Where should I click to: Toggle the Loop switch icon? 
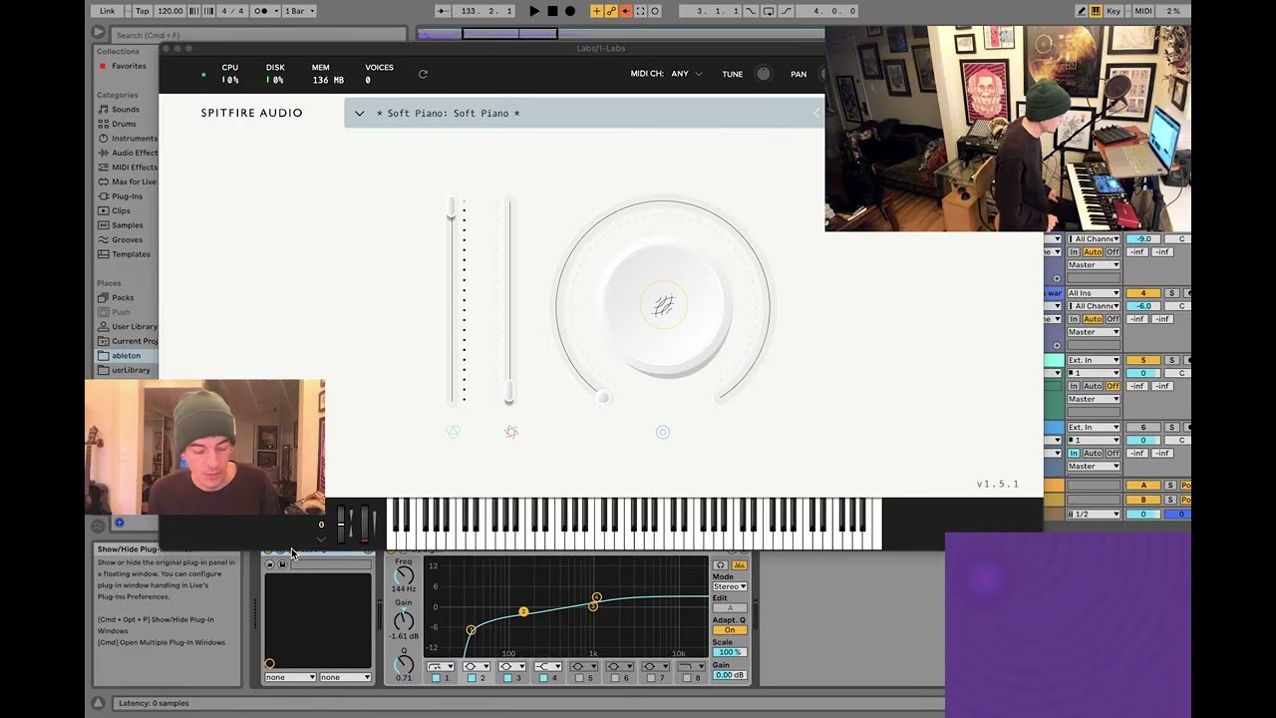[768, 11]
